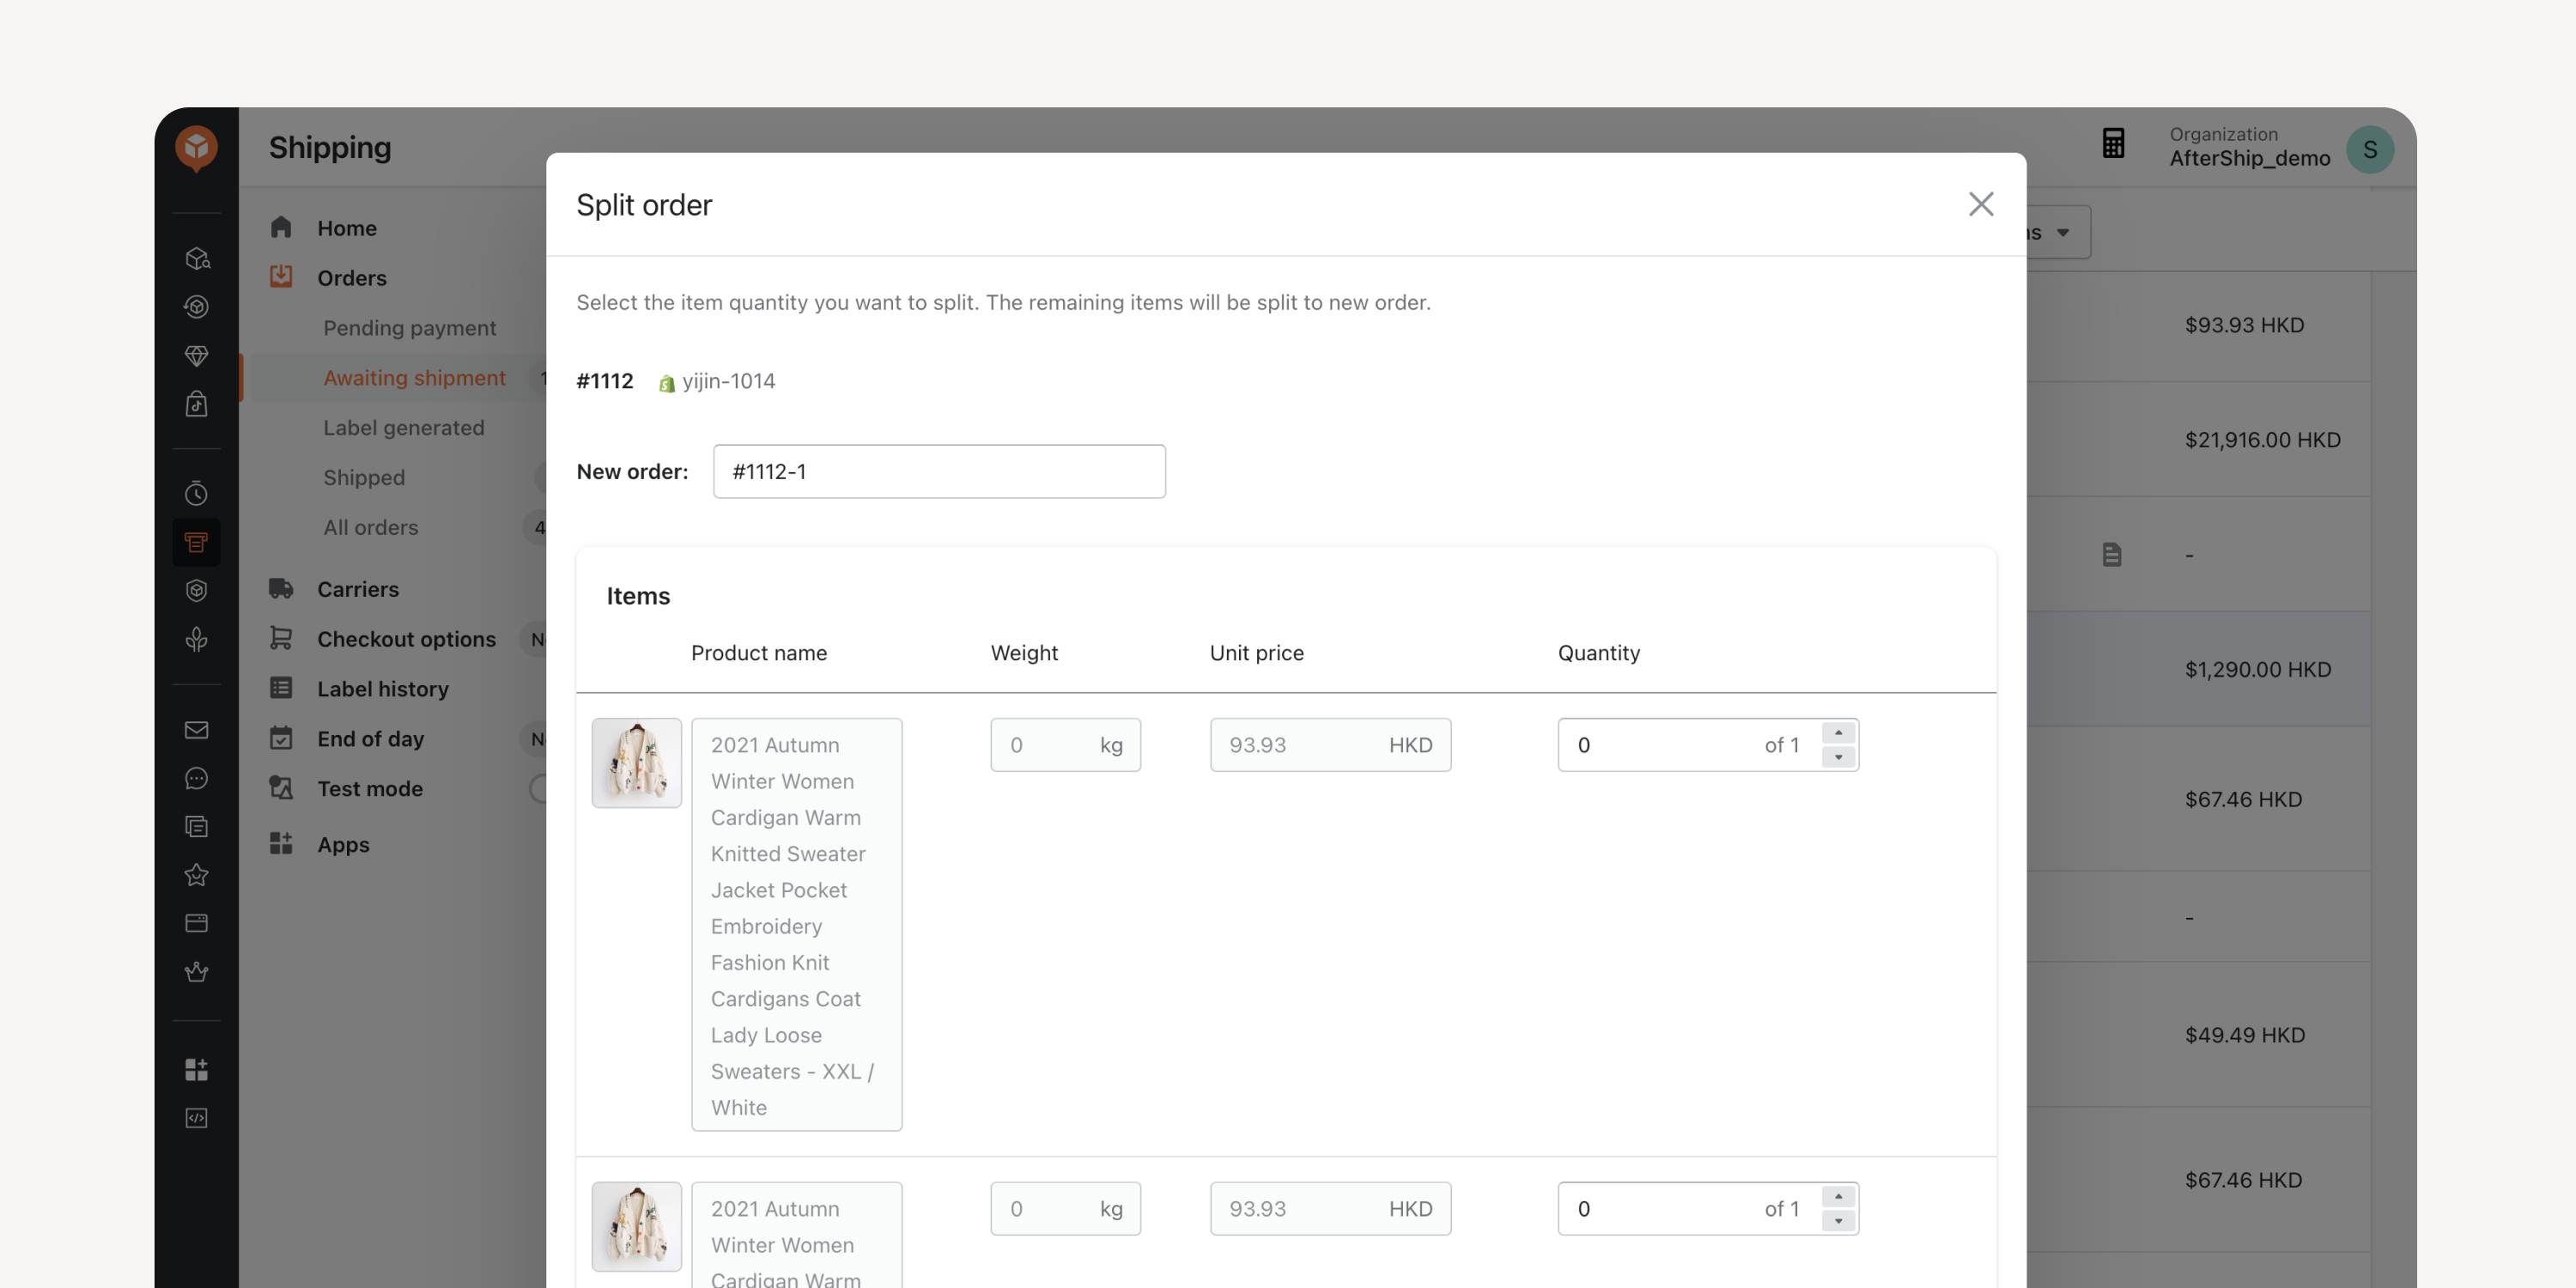Click the card icon in dark sidebar
The width and height of the screenshot is (2576, 1288).
[196, 923]
